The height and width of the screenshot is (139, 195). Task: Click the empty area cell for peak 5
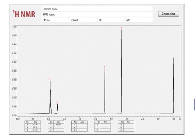point(59,127)
